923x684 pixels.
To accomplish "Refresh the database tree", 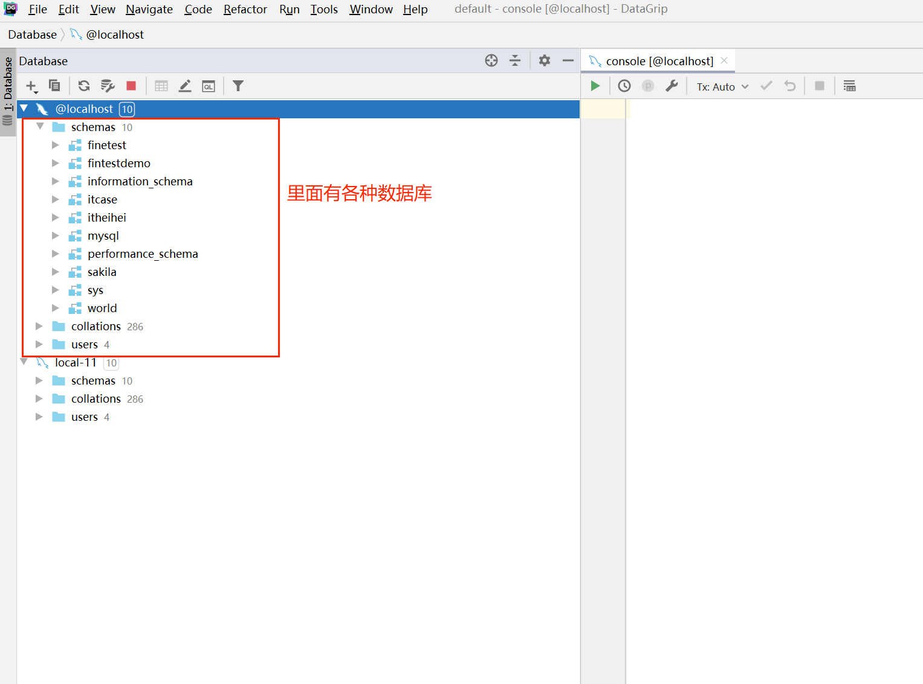I will [x=84, y=86].
